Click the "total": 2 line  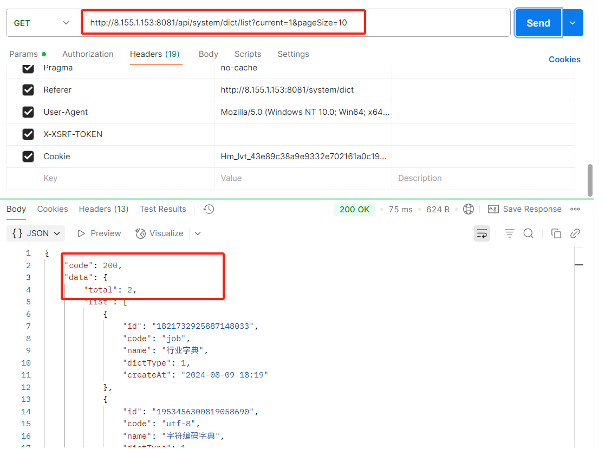(x=110, y=290)
